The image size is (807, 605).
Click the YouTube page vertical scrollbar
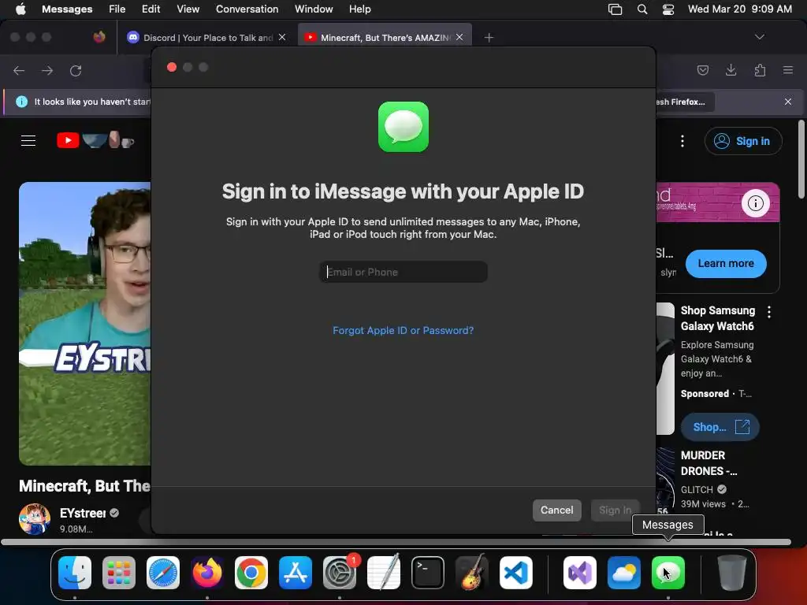click(801, 159)
